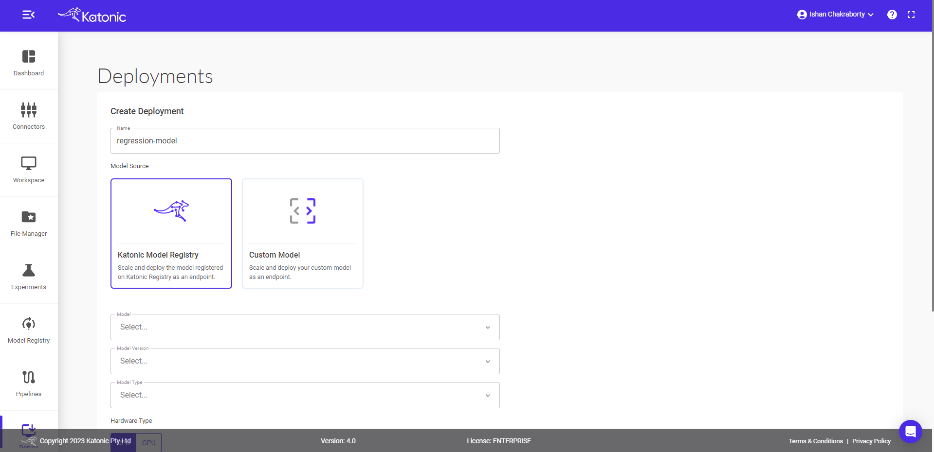Click the Name field with regression-model
This screenshot has height=452, width=934.
tap(305, 141)
